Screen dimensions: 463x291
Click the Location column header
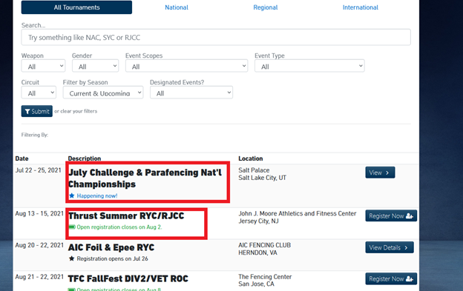coord(250,158)
